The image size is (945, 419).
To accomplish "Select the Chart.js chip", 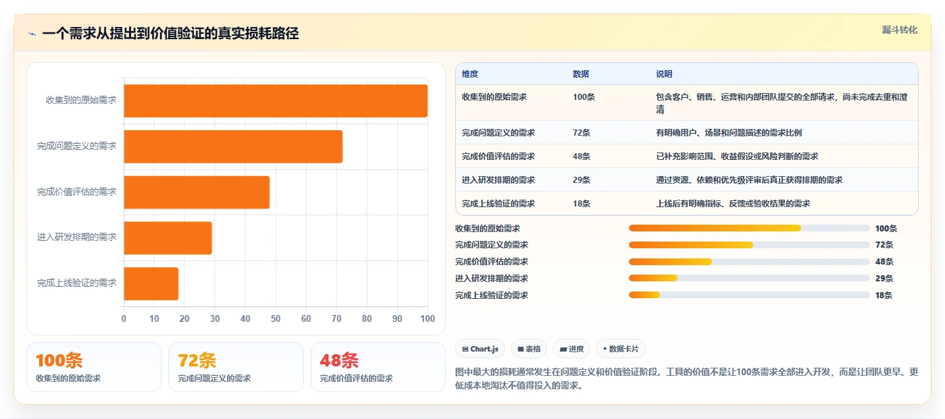I will (480, 349).
